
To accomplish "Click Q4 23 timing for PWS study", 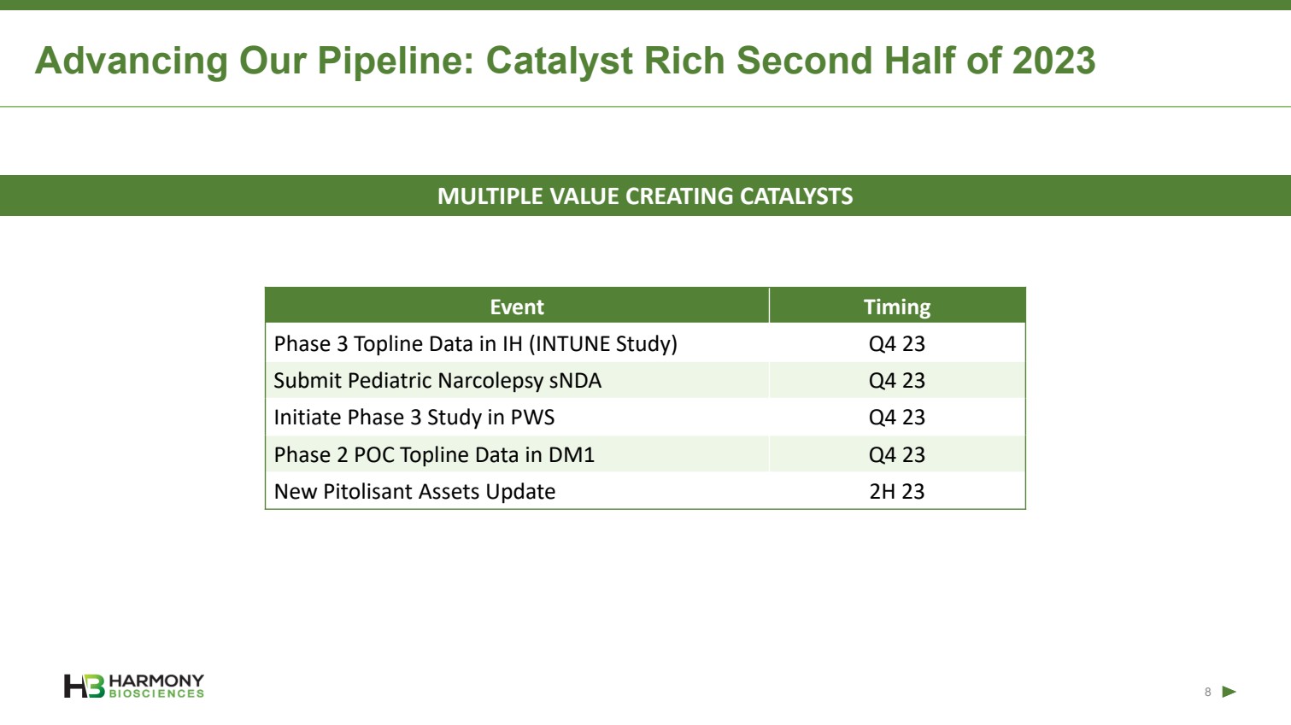I will click(896, 417).
